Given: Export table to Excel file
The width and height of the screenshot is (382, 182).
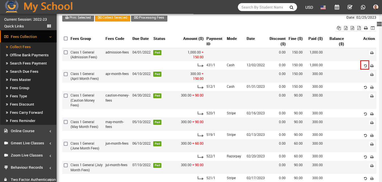Looking at the screenshot, I should pyautogui.click(x=346, y=28).
